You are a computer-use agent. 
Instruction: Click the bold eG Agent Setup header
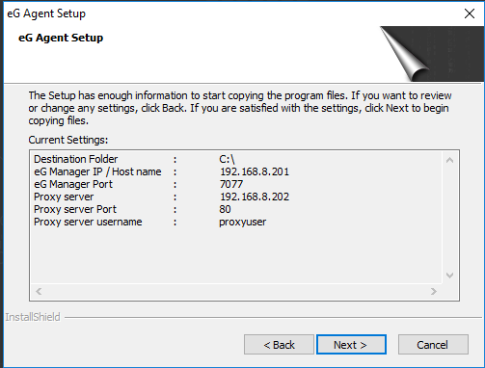pyautogui.click(x=61, y=38)
